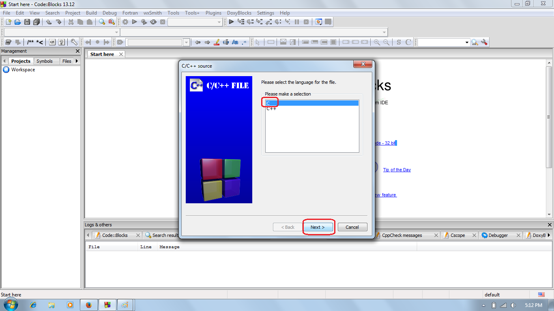554x311 pixels.
Task: Click the Replace icon with red R
Action: pos(112,22)
